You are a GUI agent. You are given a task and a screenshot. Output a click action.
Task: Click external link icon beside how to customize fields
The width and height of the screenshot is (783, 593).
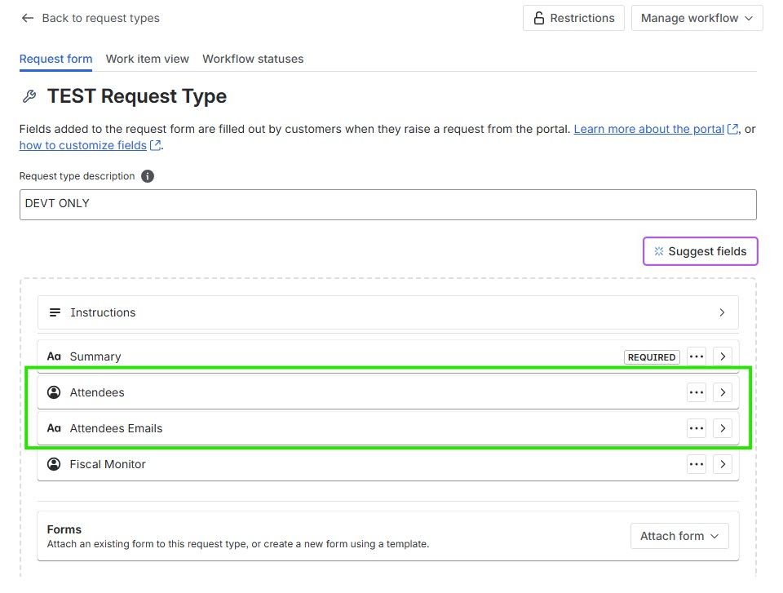coord(156,145)
